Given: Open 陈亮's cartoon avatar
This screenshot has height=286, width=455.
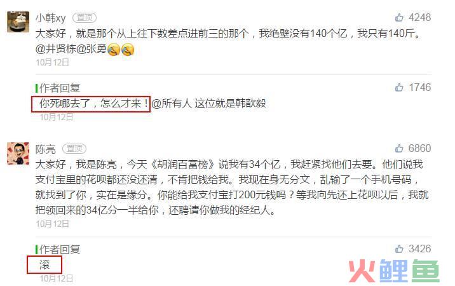Looking at the screenshot, I should [18, 153].
